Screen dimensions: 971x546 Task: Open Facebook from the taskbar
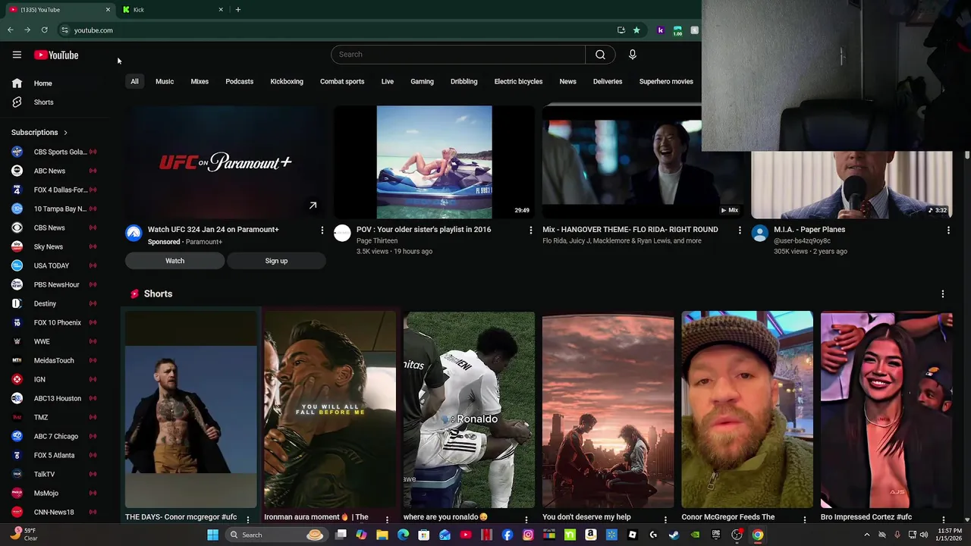click(507, 535)
